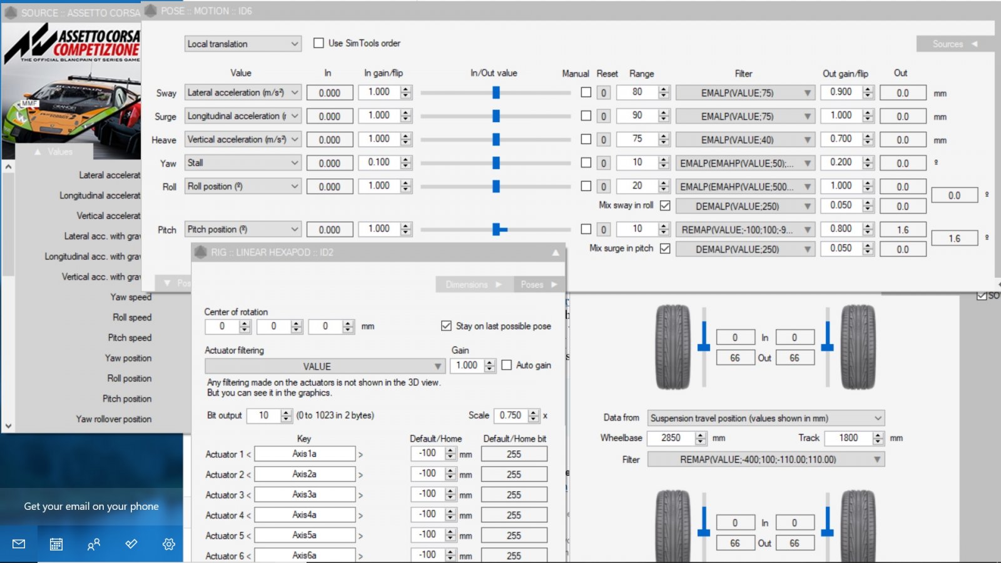This screenshot has height=563, width=1001.
Task: Uncheck Stay on last possible pose
Action: click(446, 326)
